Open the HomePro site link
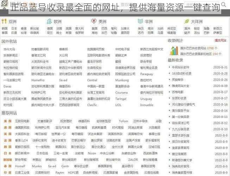This screenshot has height=176, width=230. (x=38, y=80)
